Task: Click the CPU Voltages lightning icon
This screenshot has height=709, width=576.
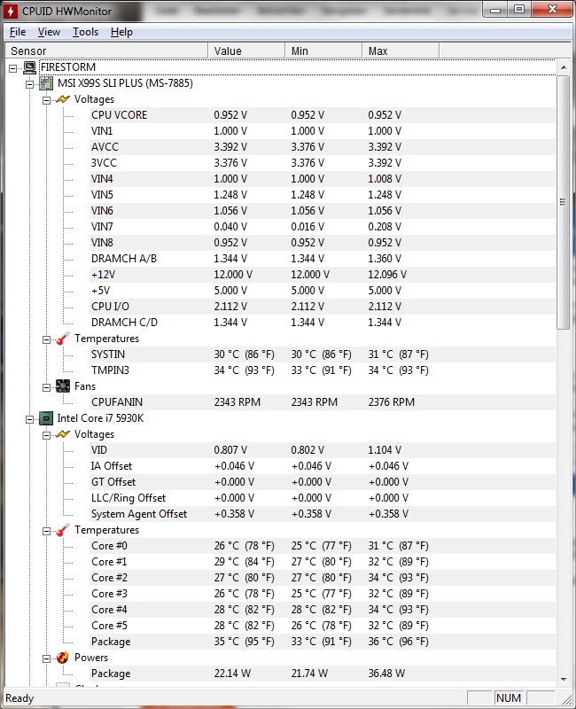Action: [62, 434]
